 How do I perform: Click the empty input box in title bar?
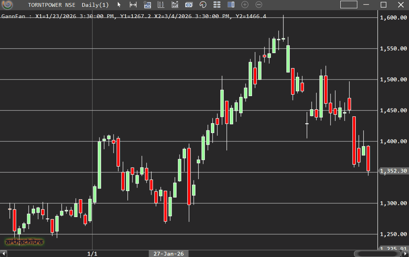(x=349, y=5)
